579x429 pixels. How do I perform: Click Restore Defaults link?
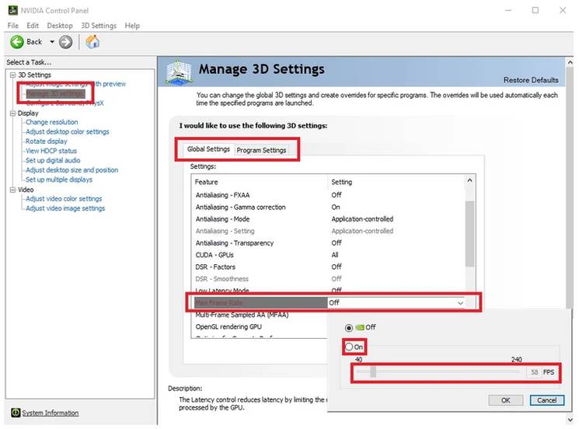[x=530, y=80]
